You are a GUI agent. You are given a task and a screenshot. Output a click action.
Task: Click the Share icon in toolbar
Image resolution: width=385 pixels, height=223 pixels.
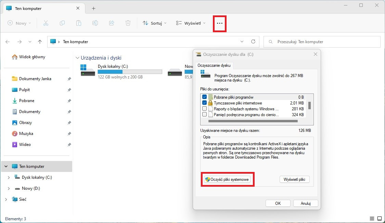pyautogui.click(x=112, y=23)
